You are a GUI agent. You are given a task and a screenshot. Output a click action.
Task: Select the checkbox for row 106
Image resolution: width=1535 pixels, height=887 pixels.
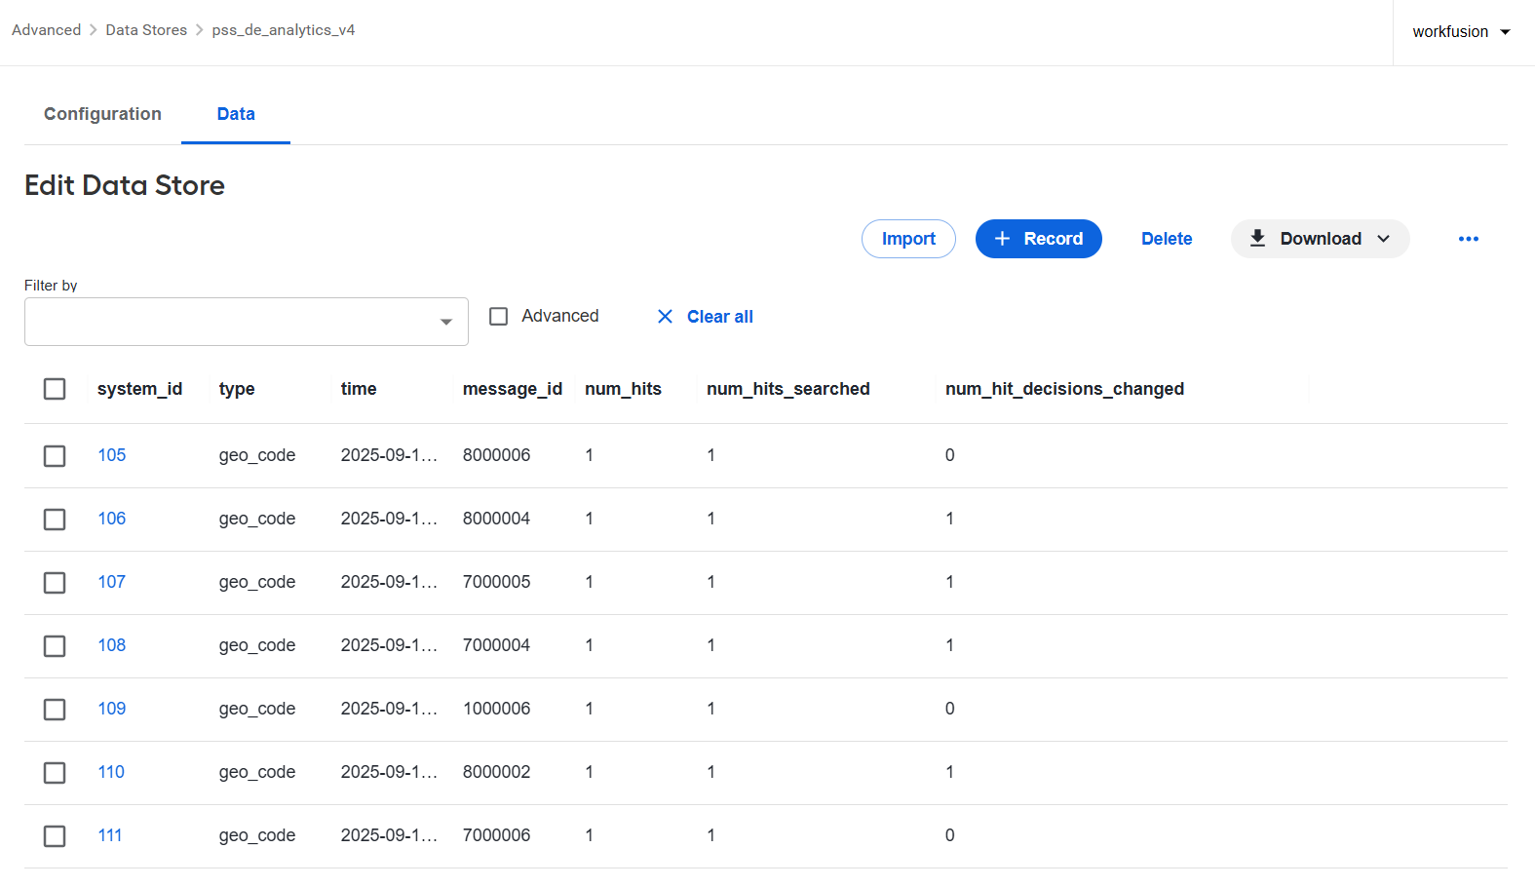point(55,520)
